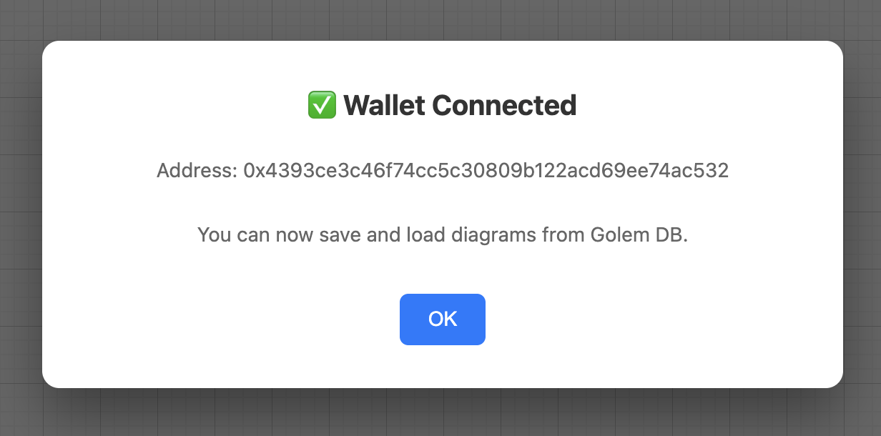Image resolution: width=881 pixels, height=436 pixels.
Task: Click the OK button
Action: click(442, 319)
